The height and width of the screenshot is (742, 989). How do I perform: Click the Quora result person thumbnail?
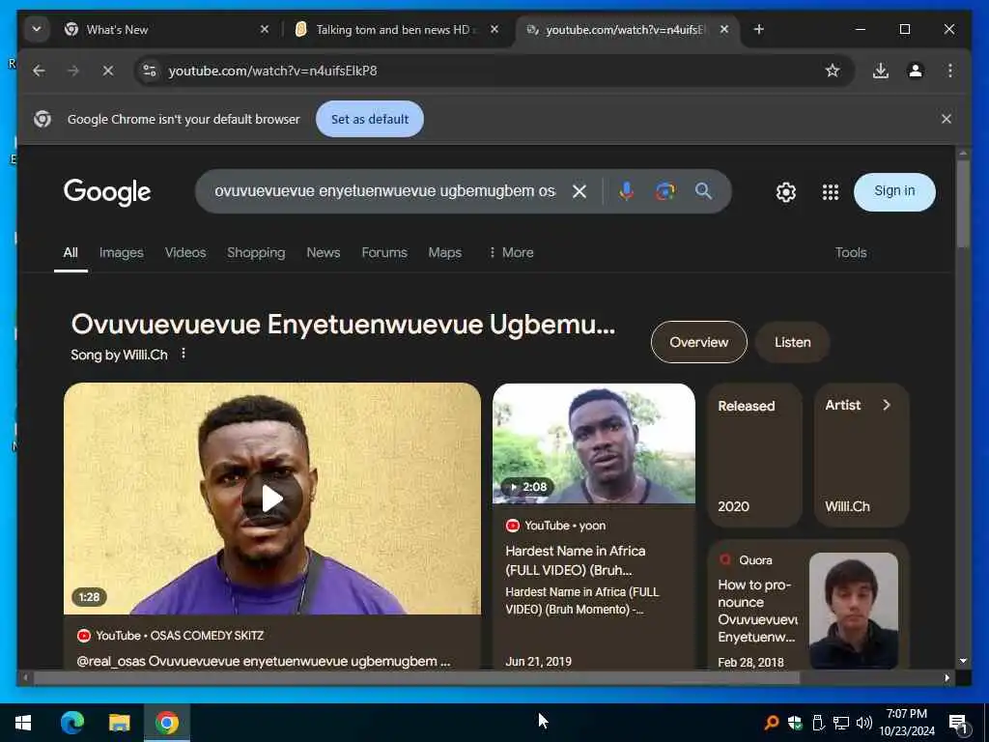coord(853,611)
